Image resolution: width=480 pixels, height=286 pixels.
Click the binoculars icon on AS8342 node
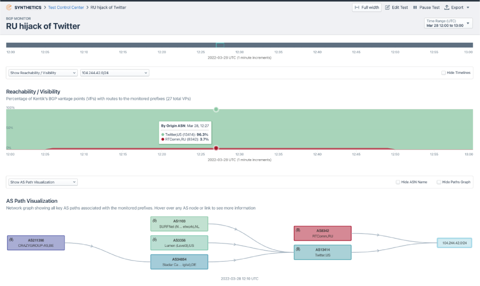pyautogui.click(x=298, y=230)
